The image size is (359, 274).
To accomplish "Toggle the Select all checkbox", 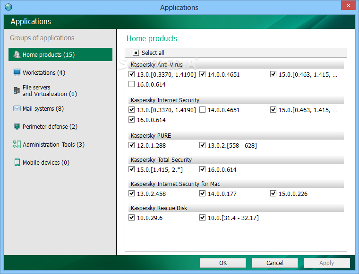I will coord(136,53).
